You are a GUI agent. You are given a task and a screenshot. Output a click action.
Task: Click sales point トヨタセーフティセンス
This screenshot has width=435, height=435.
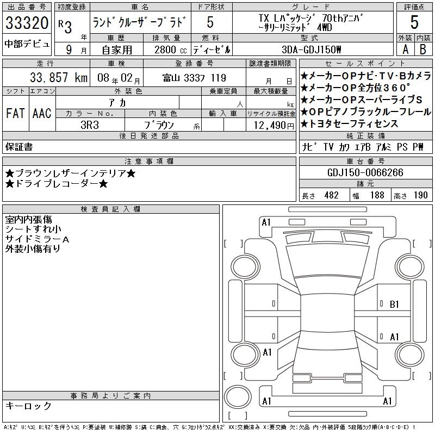tap(349, 124)
